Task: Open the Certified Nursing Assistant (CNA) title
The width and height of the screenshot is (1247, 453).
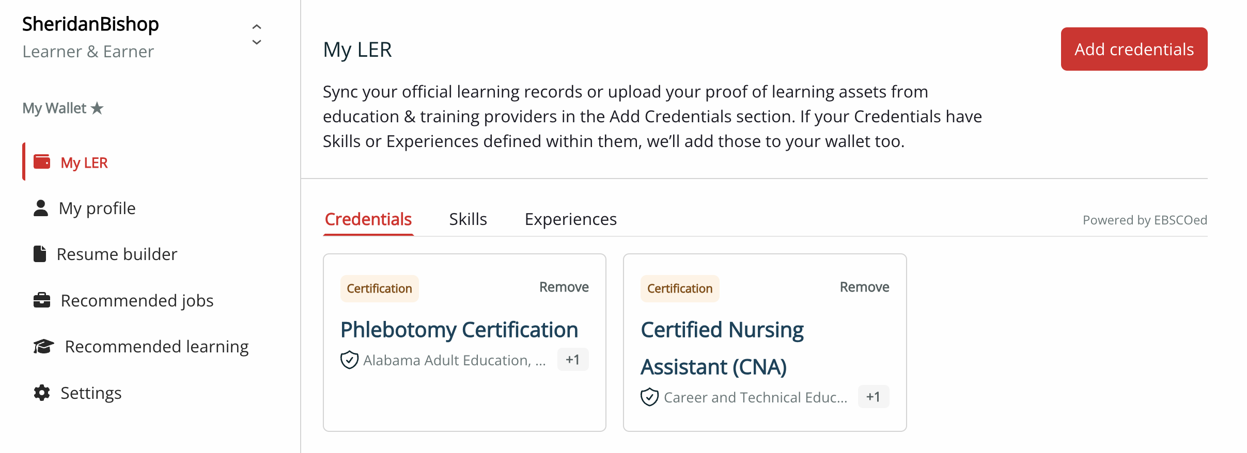Action: coord(722,348)
